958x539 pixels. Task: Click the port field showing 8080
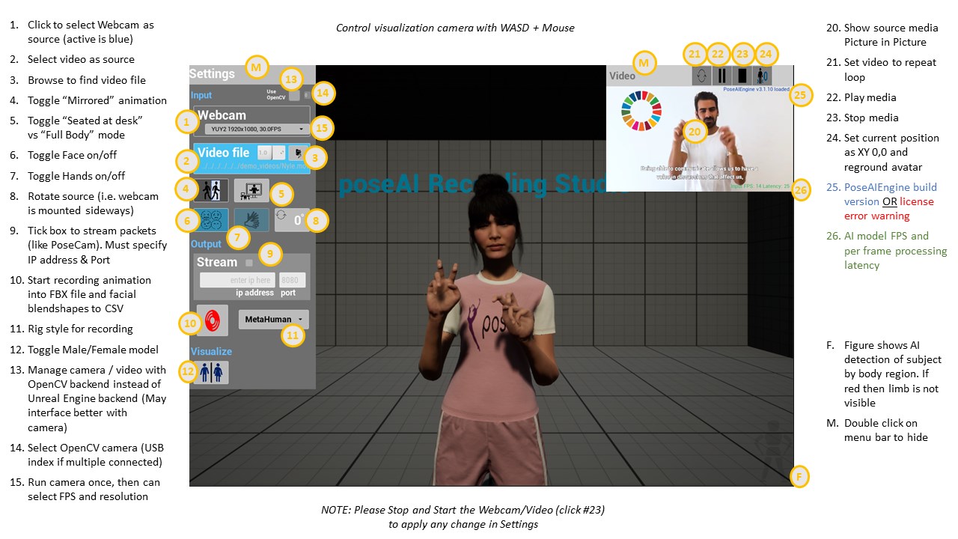[x=292, y=280]
